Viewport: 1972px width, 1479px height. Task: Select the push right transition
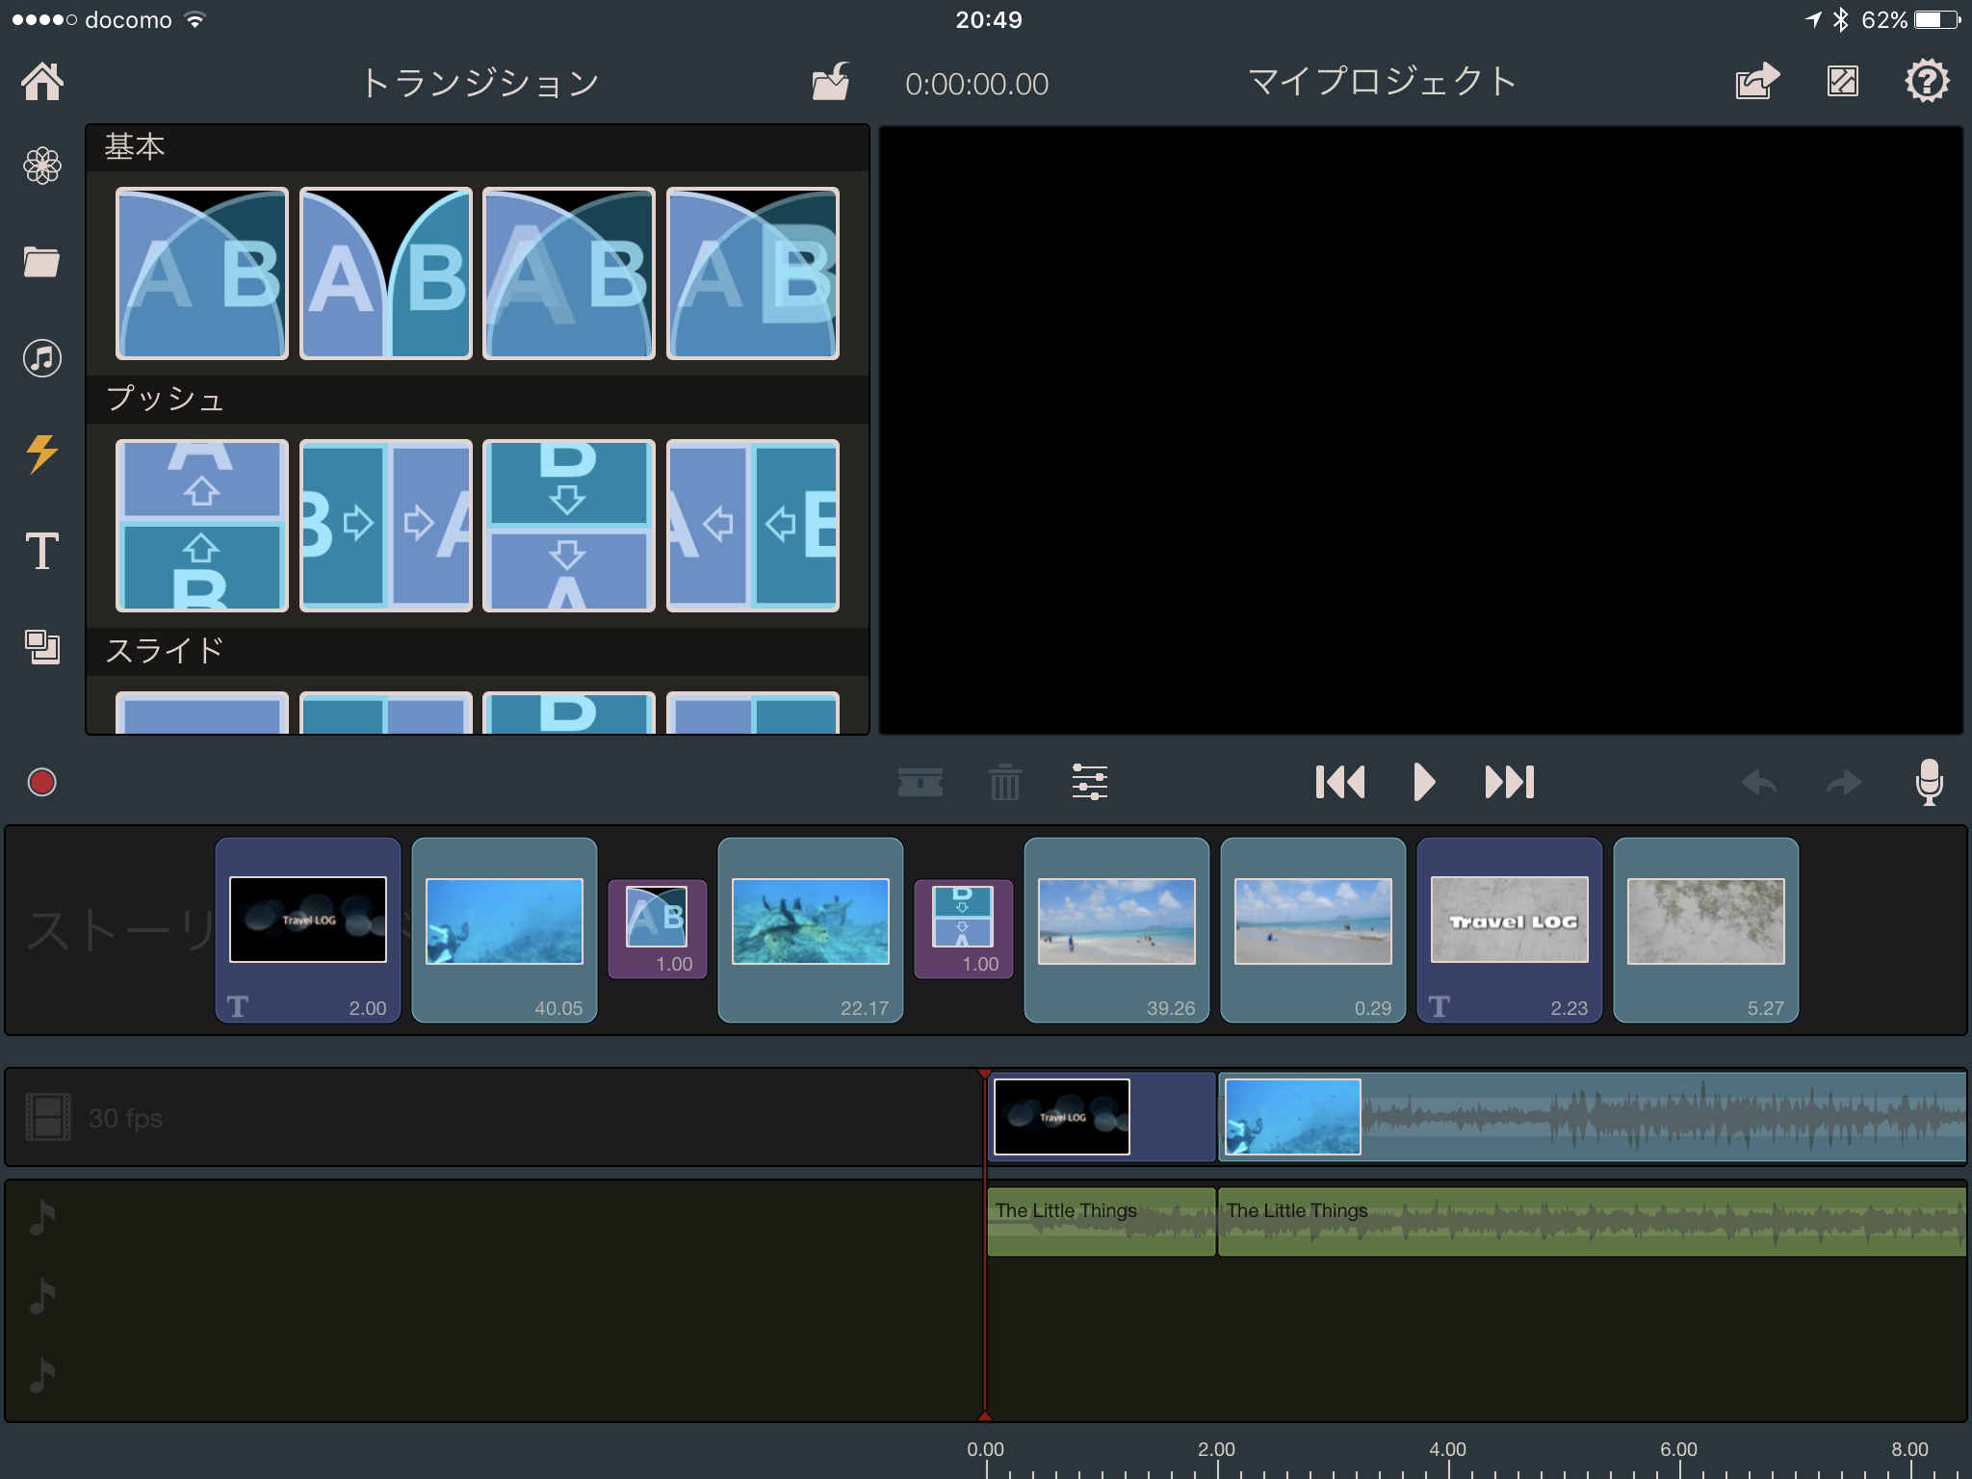click(386, 526)
